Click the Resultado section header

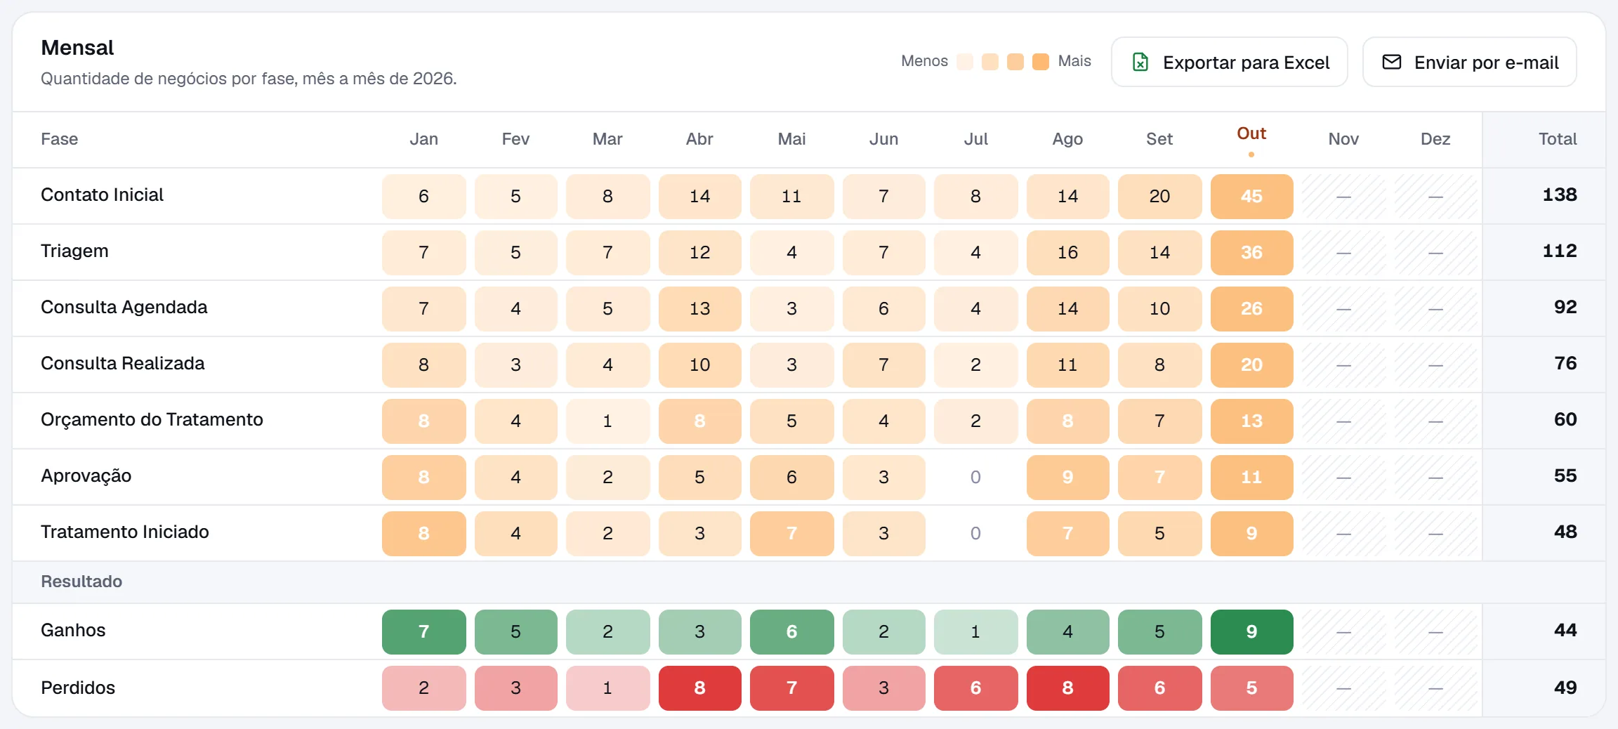tap(81, 582)
